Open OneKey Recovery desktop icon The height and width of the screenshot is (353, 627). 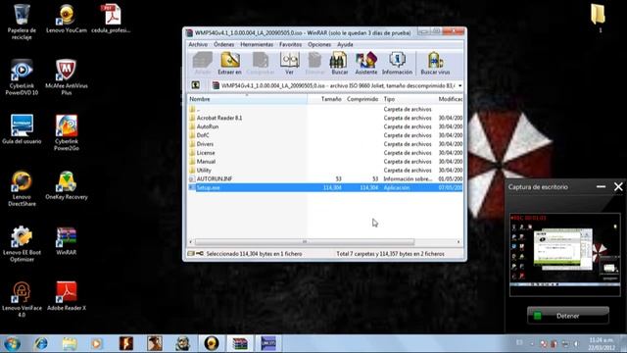click(x=67, y=185)
